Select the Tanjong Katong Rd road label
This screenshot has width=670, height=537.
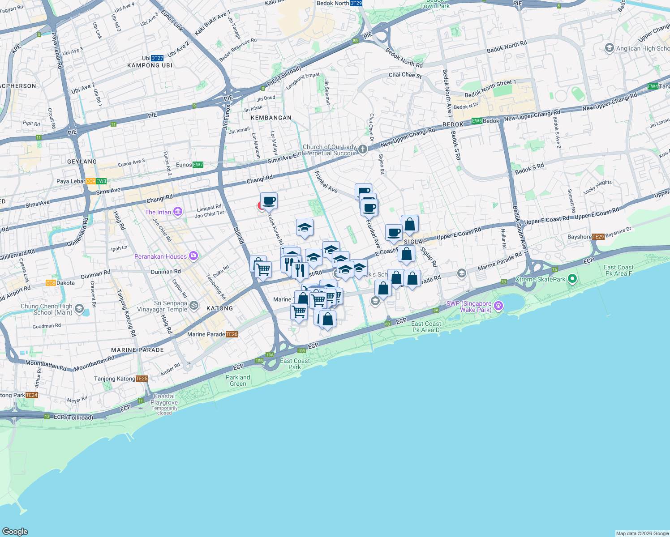coord(126,313)
